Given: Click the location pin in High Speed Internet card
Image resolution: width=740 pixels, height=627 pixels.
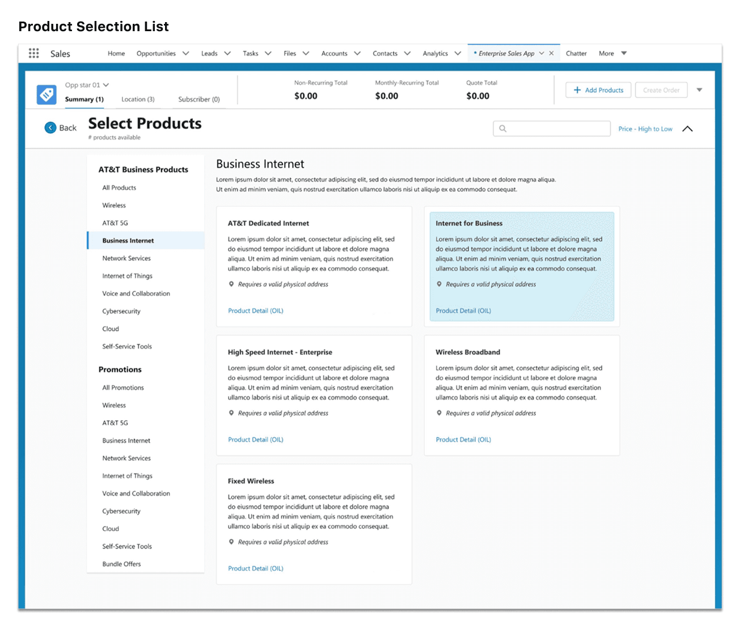Looking at the screenshot, I should (231, 413).
